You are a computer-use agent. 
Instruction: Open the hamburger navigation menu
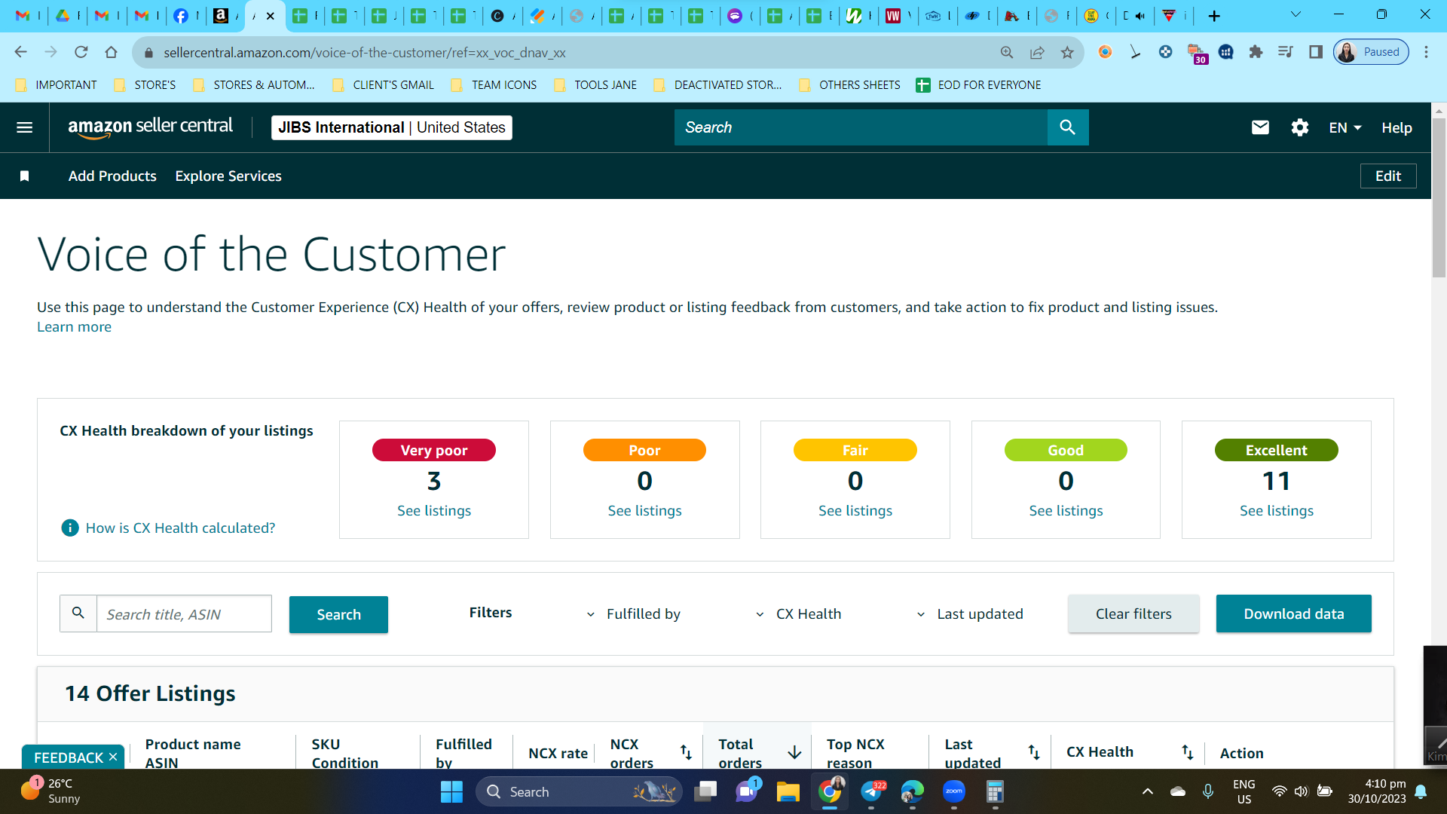[24, 127]
